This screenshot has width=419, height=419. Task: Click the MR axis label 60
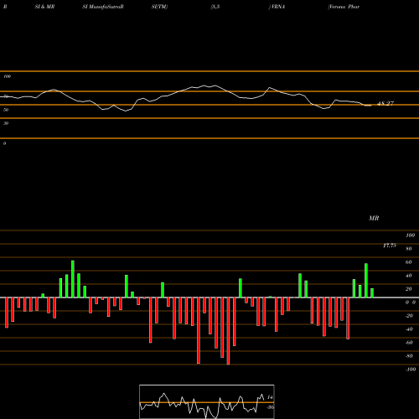409,262
